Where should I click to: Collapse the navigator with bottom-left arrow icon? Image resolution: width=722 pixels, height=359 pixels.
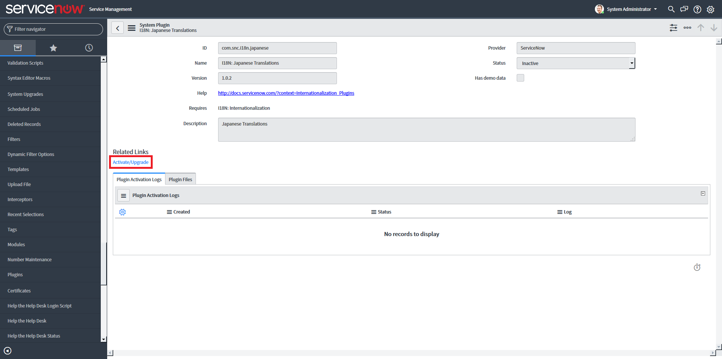coord(8,351)
